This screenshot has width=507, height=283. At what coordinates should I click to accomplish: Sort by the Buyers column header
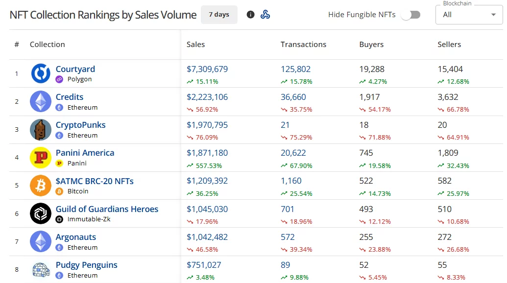[x=371, y=44]
